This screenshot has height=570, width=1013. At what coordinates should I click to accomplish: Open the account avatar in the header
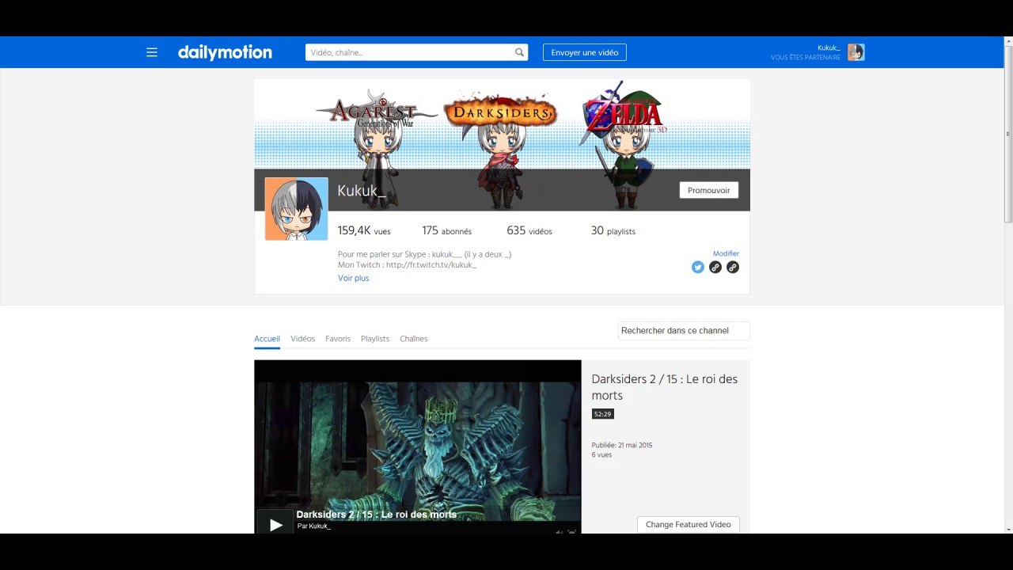tap(856, 52)
